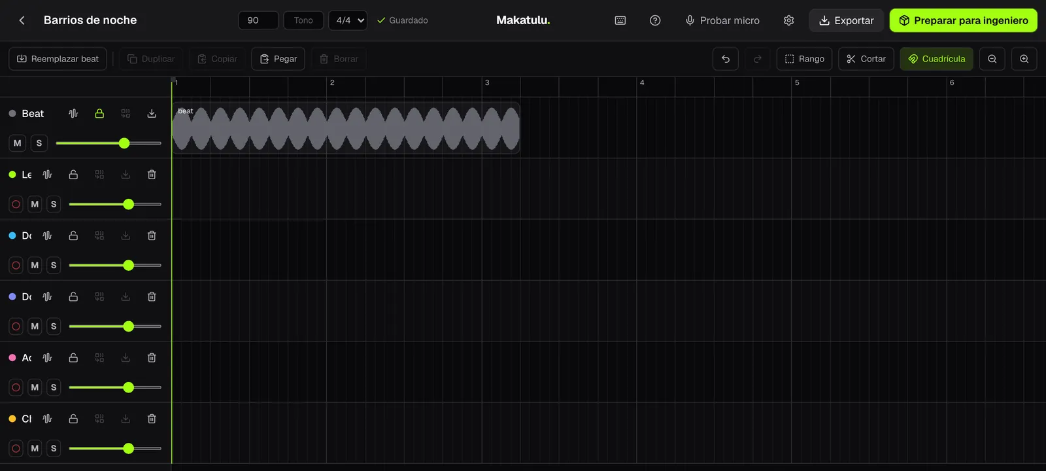Click the waveform icon on the Ac track

click(47, 358)
